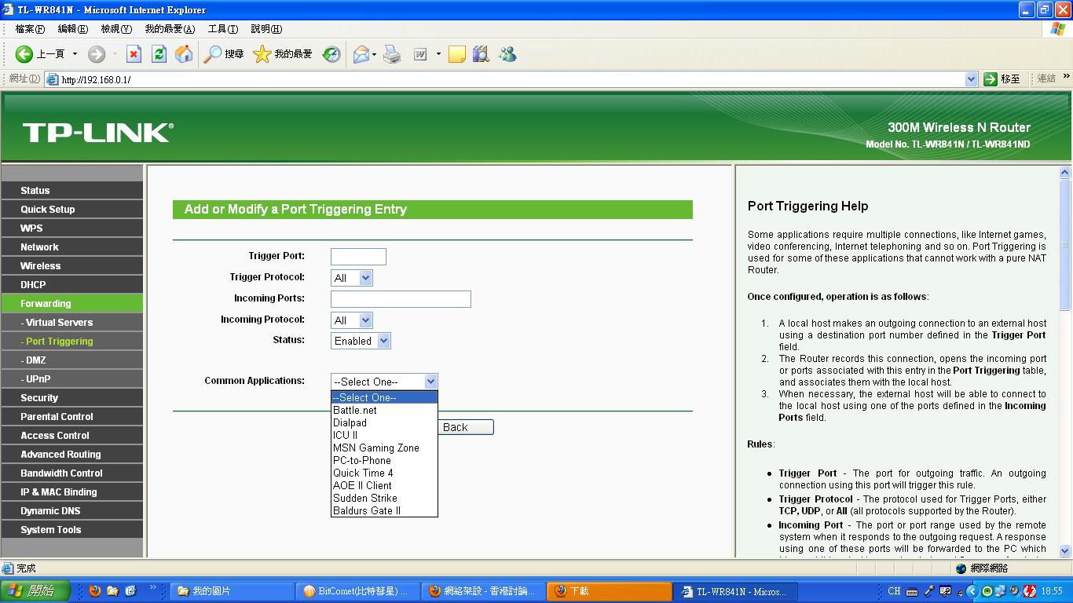
Task: Click the Windows Start button
Action: pyautogui.click(x=36, y=590)
